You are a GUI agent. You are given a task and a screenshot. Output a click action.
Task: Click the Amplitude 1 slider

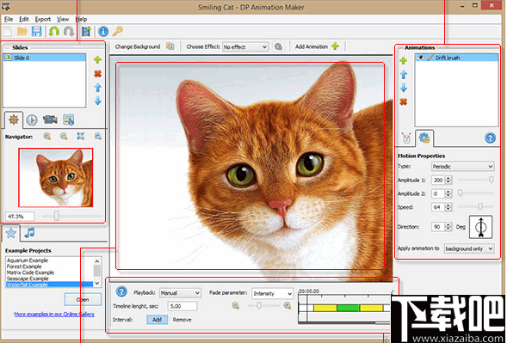pyautogui.click(x=476, y=180)
